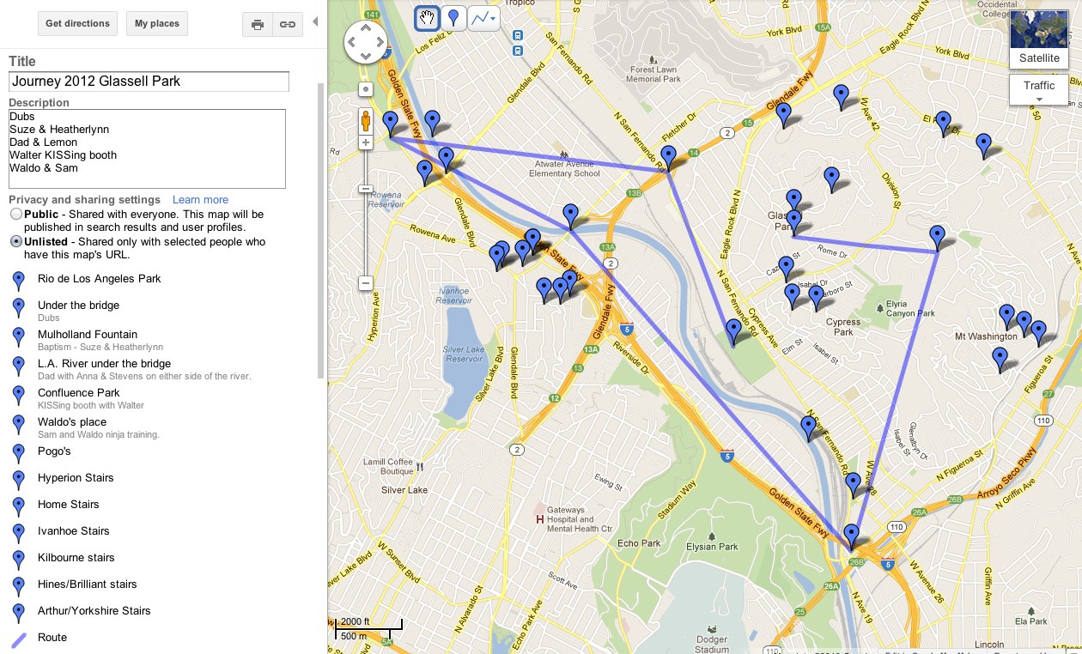Expand the Traffic layer dropdown

1039,90
